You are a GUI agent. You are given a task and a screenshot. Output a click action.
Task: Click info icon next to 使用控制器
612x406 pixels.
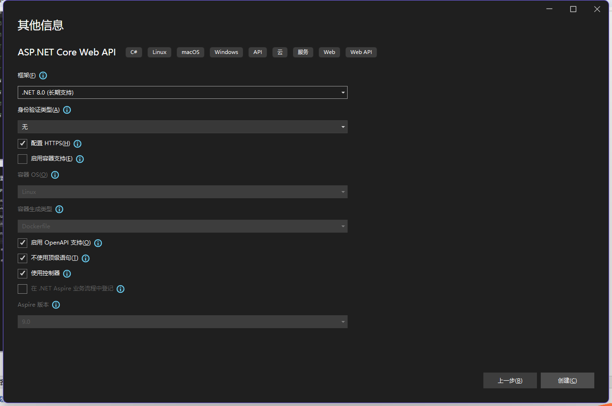click(67, 274)
